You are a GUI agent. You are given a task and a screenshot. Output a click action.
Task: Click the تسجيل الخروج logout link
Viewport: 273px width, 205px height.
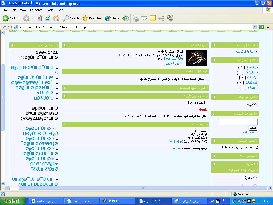tap(174, 63)
